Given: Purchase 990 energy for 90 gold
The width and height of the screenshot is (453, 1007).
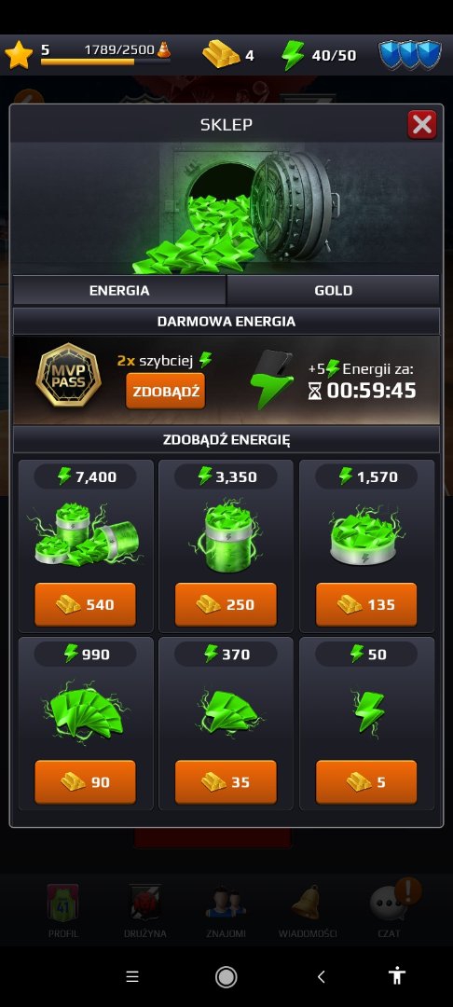Looking at the screenshot, I should pyautogui.click(x=86, y=782).
